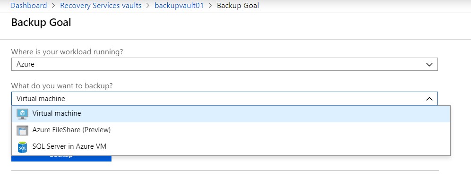Choose Azure FileShare (Preview) option
Screen dimensions: 471x187
point(231,130)
